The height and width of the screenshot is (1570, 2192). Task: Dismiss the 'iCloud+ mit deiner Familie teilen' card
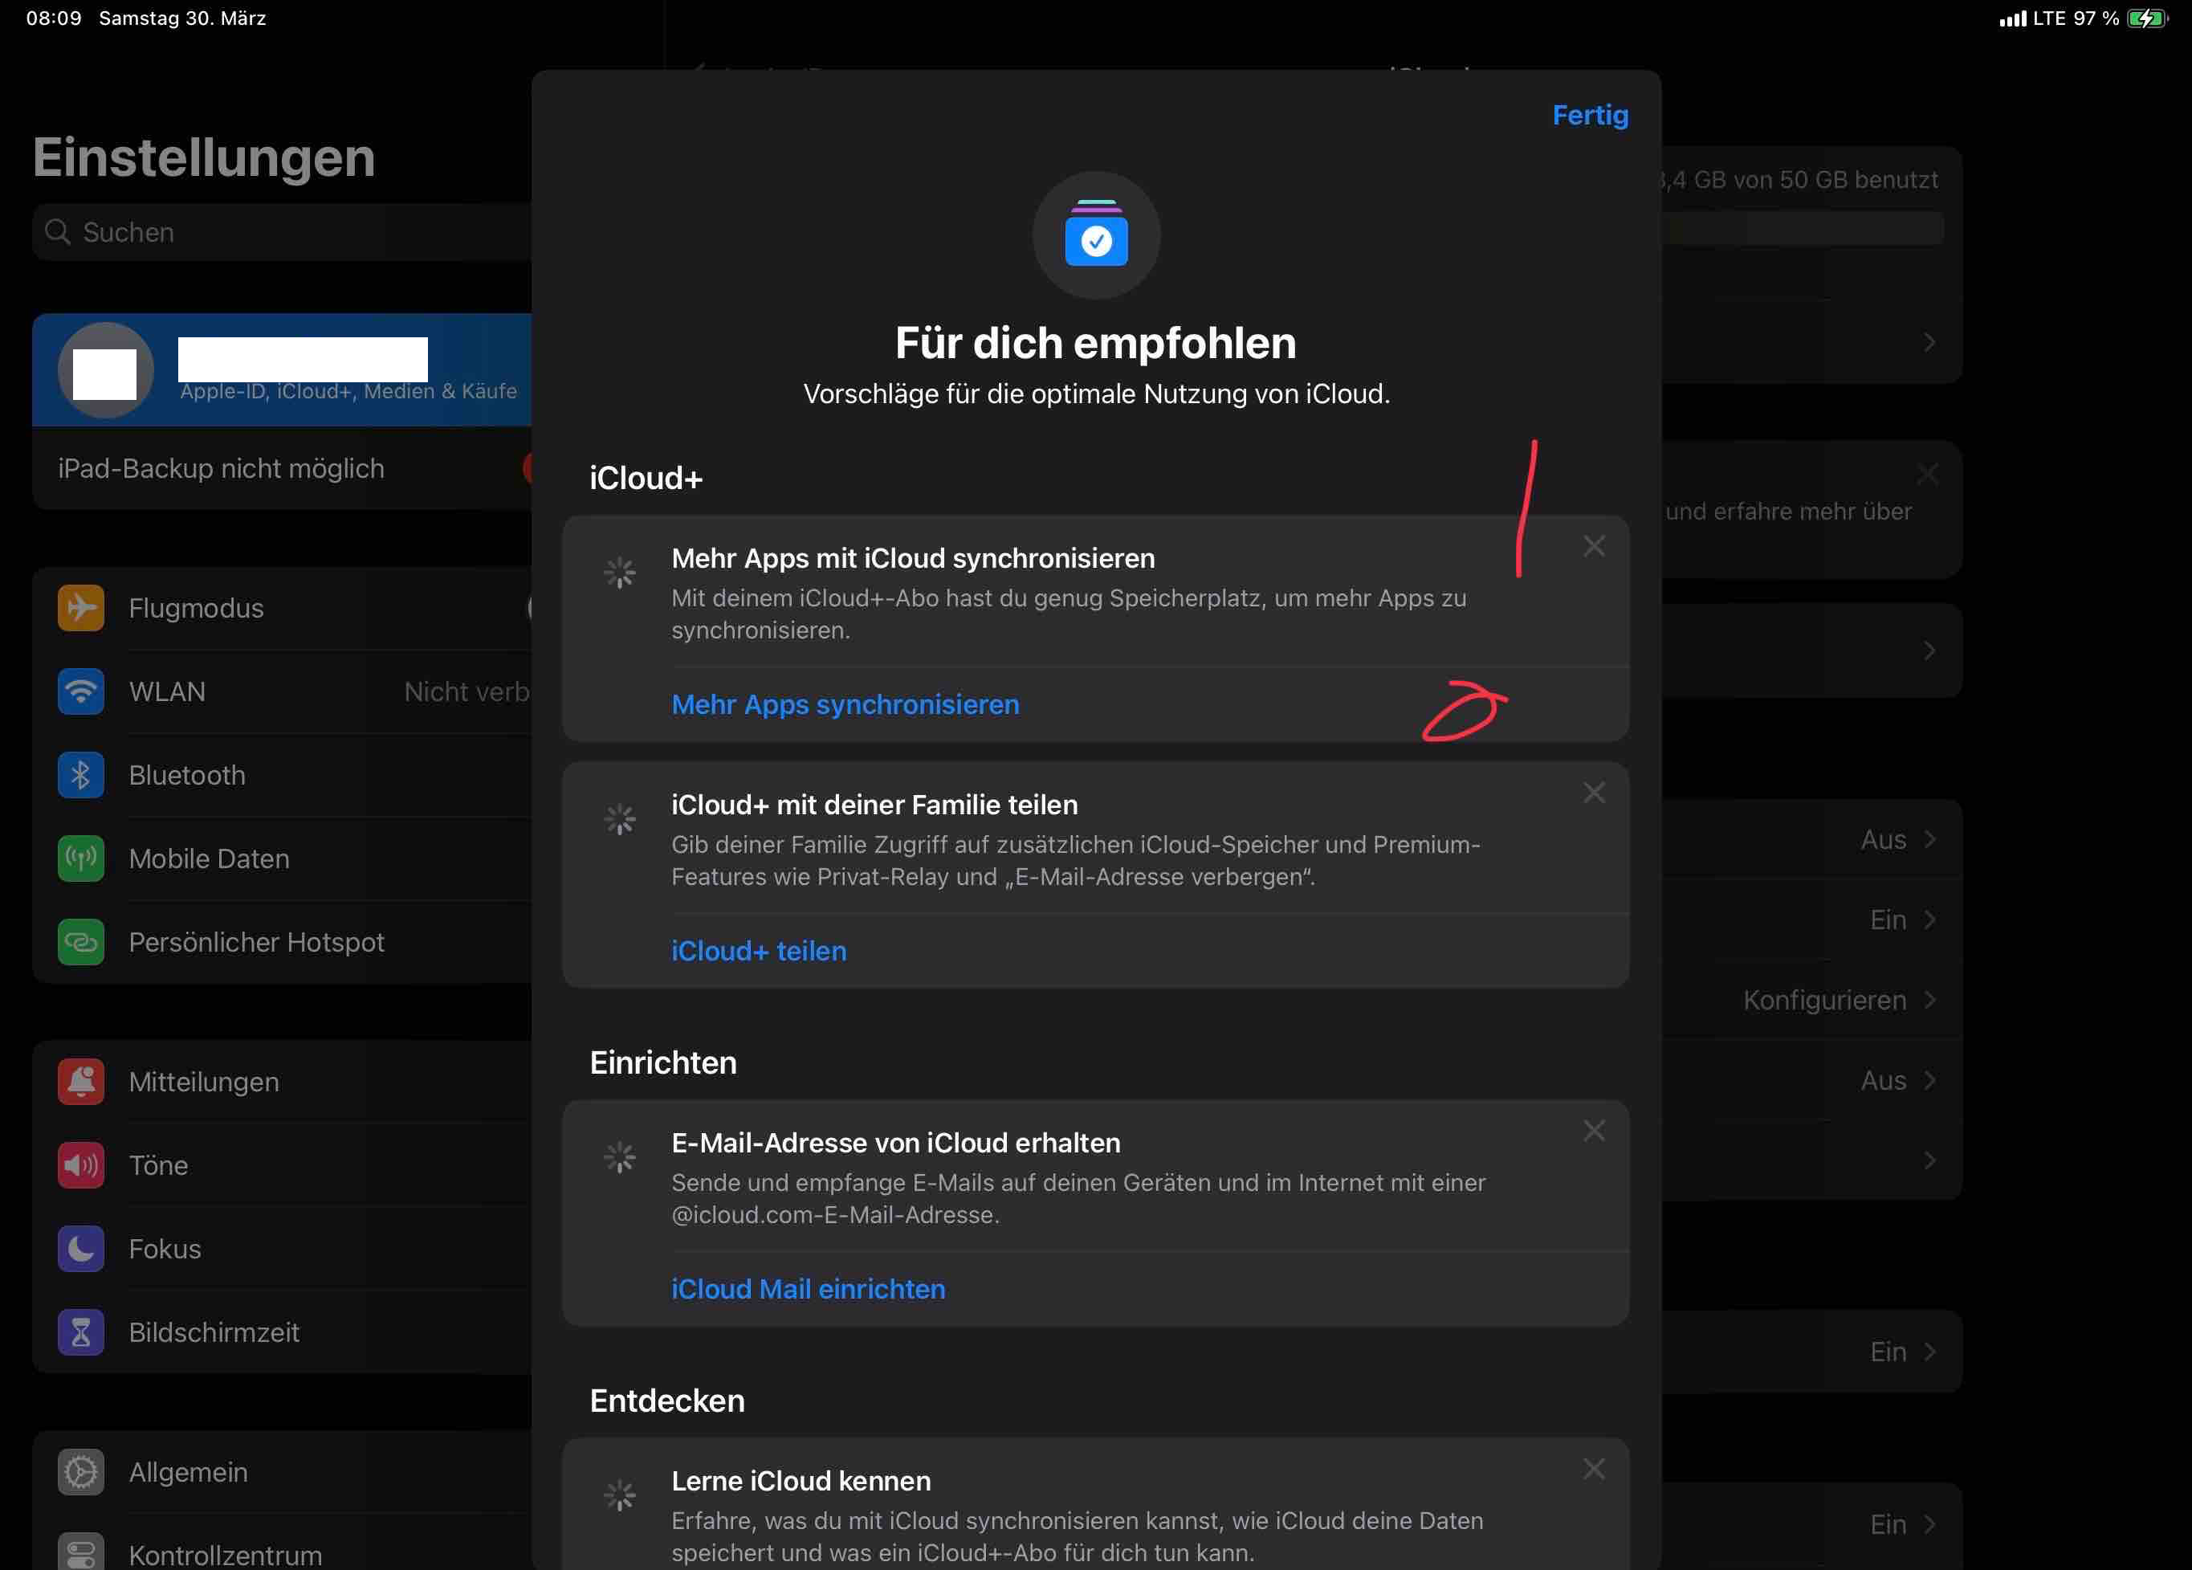point(1594,793)
